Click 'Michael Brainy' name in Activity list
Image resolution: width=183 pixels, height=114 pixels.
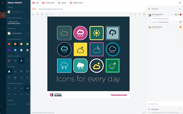[x=157, y=27]
